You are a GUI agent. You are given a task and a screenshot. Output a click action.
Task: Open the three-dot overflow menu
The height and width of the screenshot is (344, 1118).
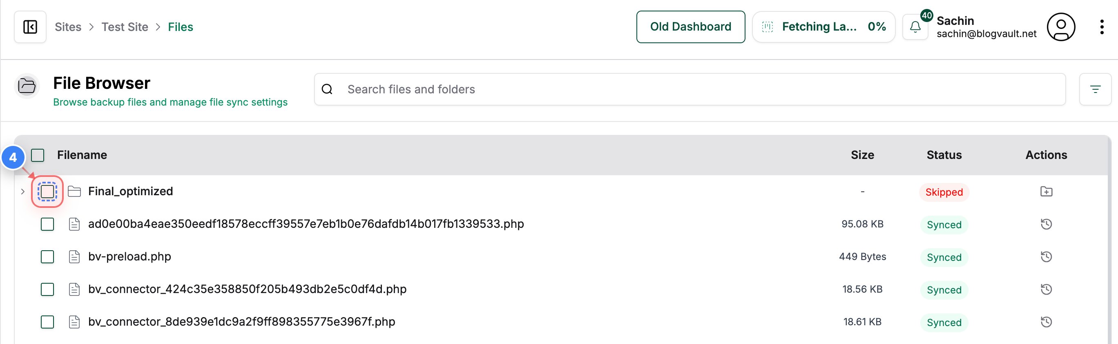pos(1102,27)
